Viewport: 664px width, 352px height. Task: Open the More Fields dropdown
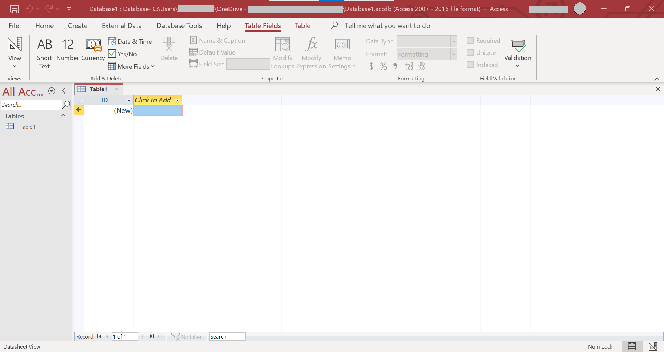131,66
